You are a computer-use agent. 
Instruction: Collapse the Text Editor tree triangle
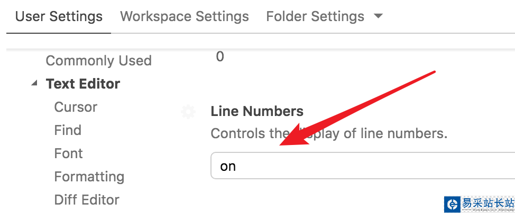pos(34,83)
